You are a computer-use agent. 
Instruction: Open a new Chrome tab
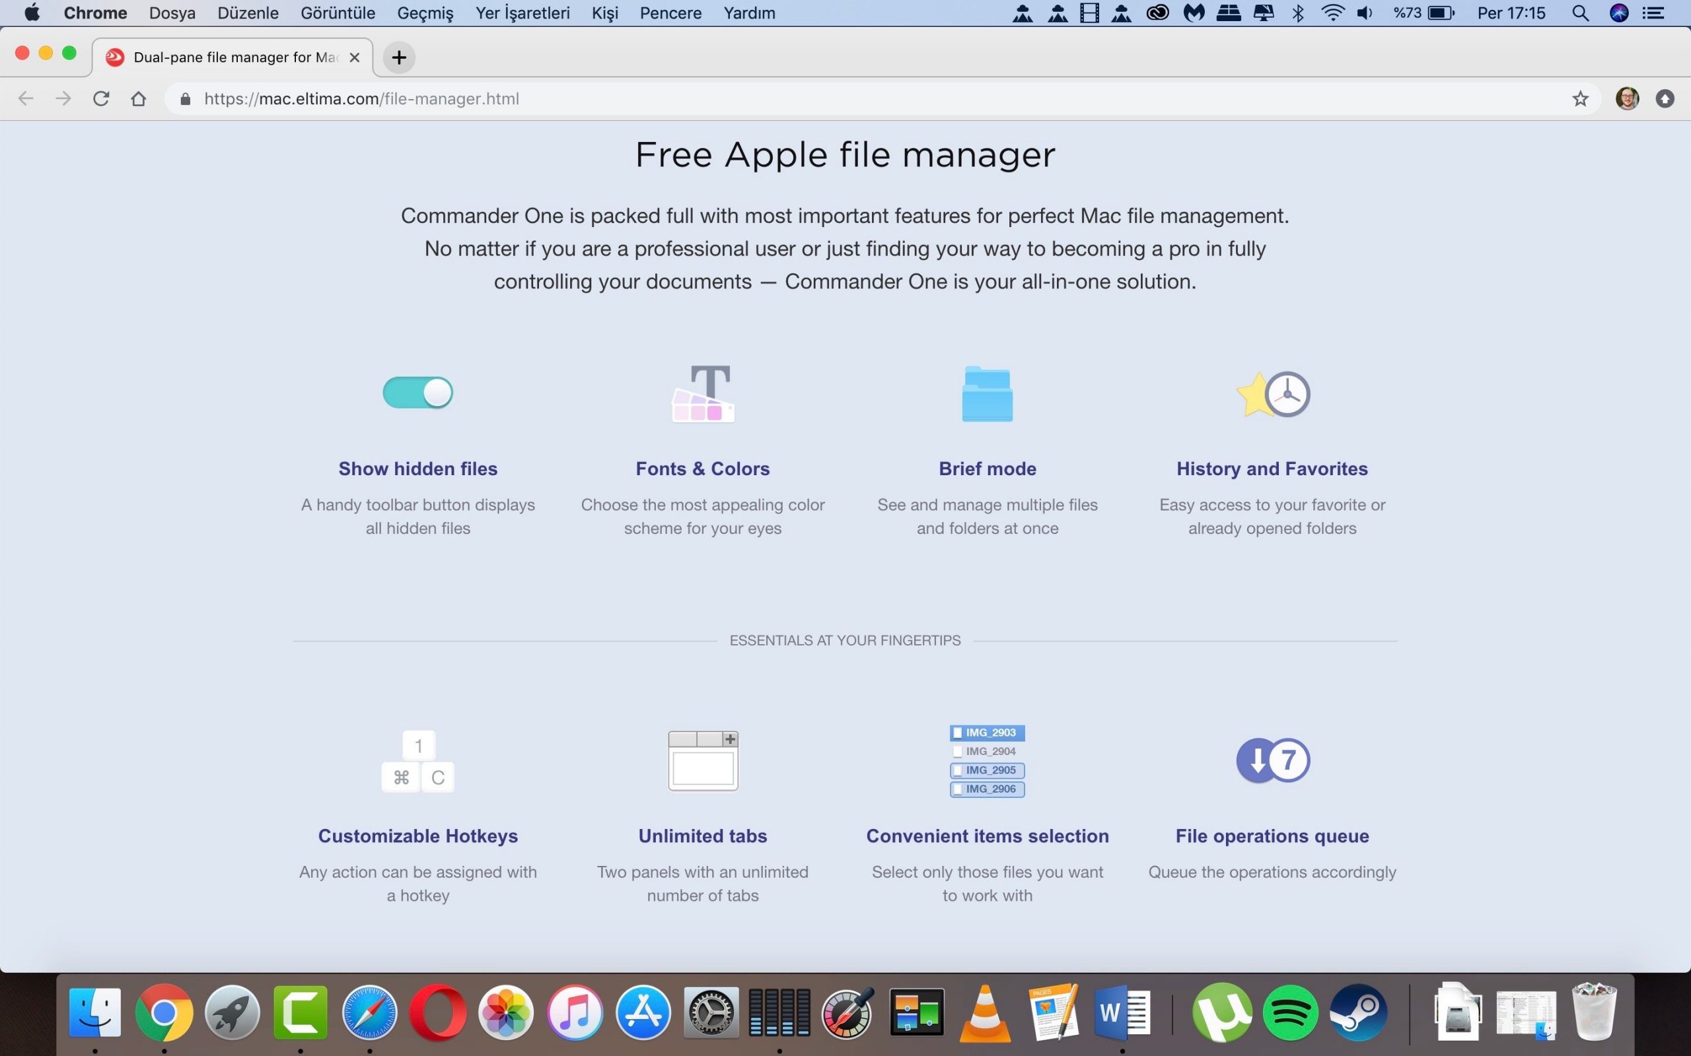tap(399, 57)
